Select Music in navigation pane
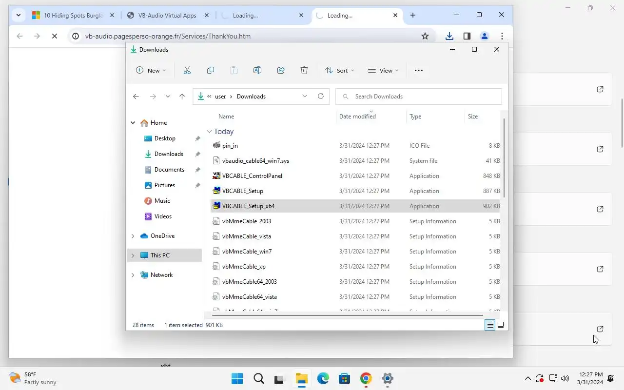 pos(162,201)
